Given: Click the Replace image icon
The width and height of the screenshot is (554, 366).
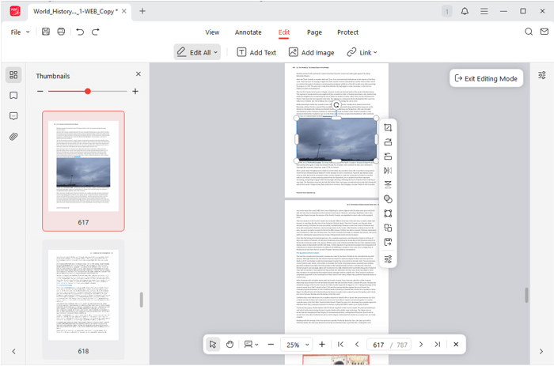Looking at the screenshot, I should tap(388, 228).
